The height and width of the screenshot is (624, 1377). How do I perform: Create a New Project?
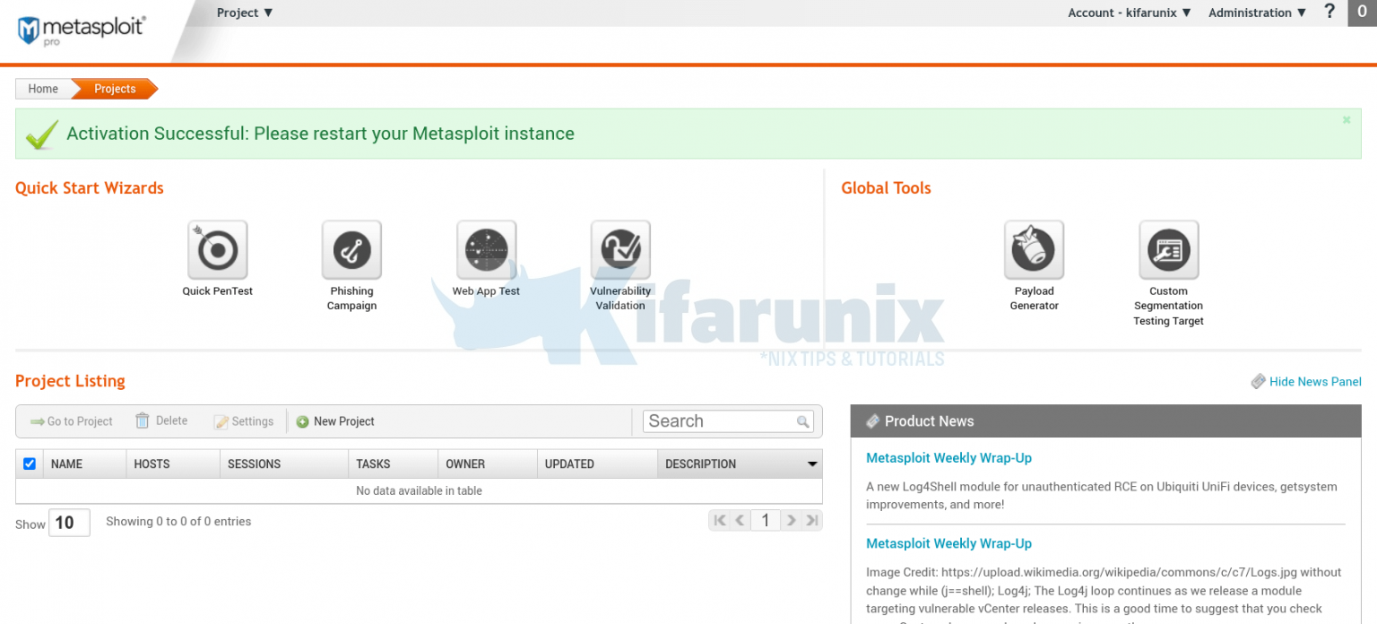coord(335,420)
